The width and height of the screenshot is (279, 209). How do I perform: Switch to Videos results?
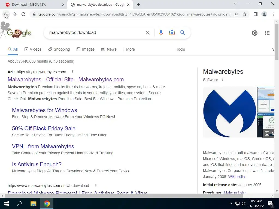click(33, 49)
